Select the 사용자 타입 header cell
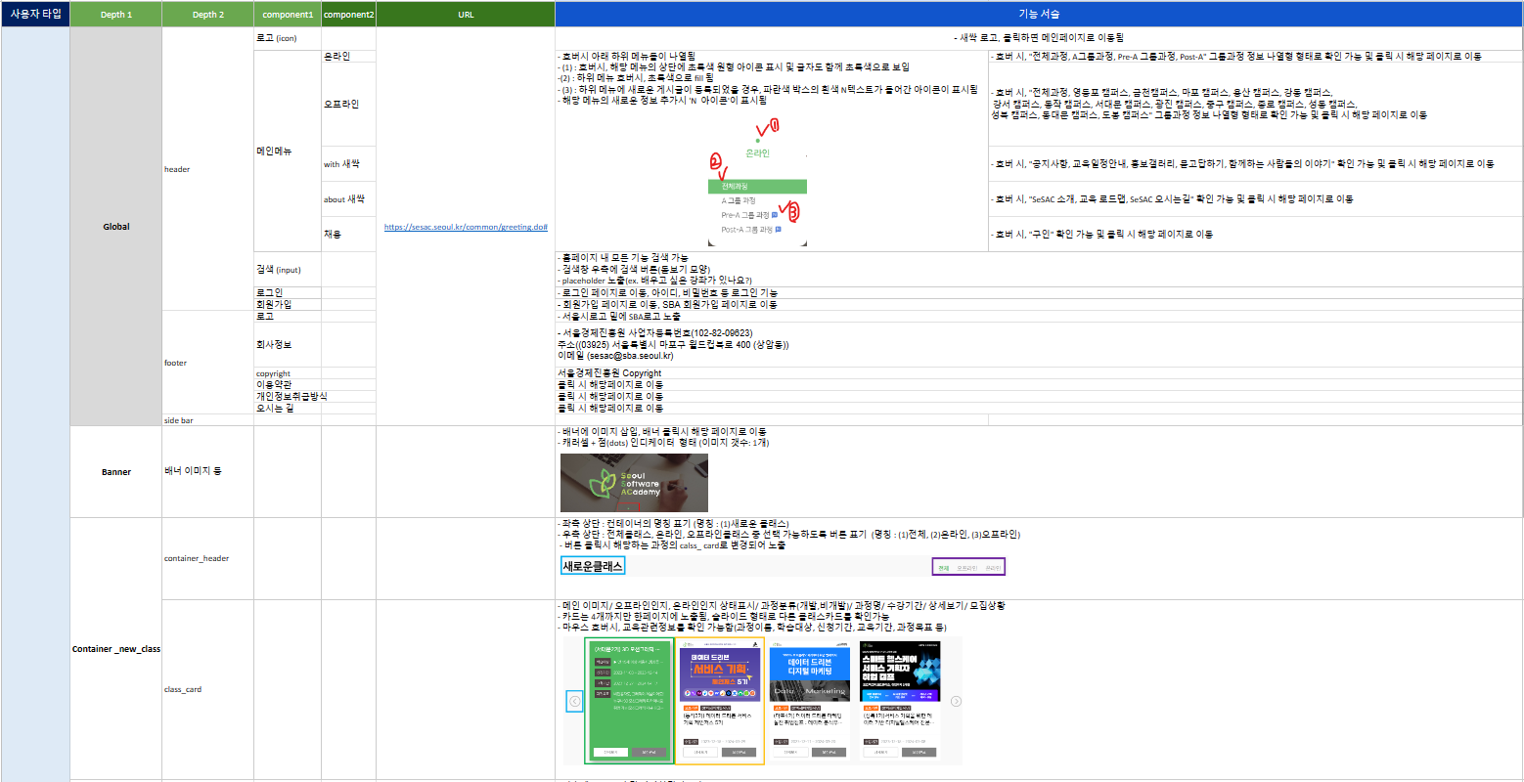 pos(35,14)
